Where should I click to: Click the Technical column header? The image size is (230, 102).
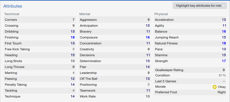[x=12, y=14]
